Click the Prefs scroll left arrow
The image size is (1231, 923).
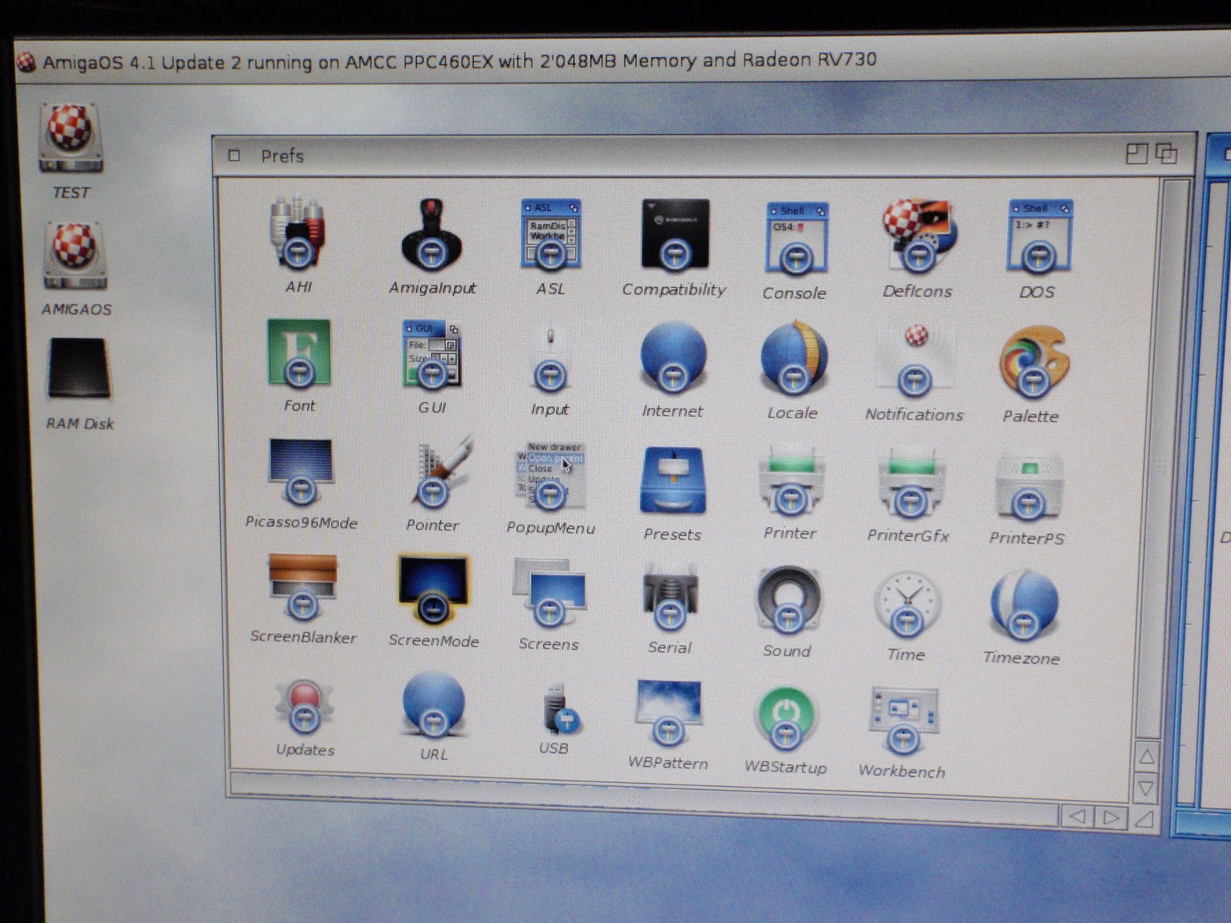[1078, 816]
